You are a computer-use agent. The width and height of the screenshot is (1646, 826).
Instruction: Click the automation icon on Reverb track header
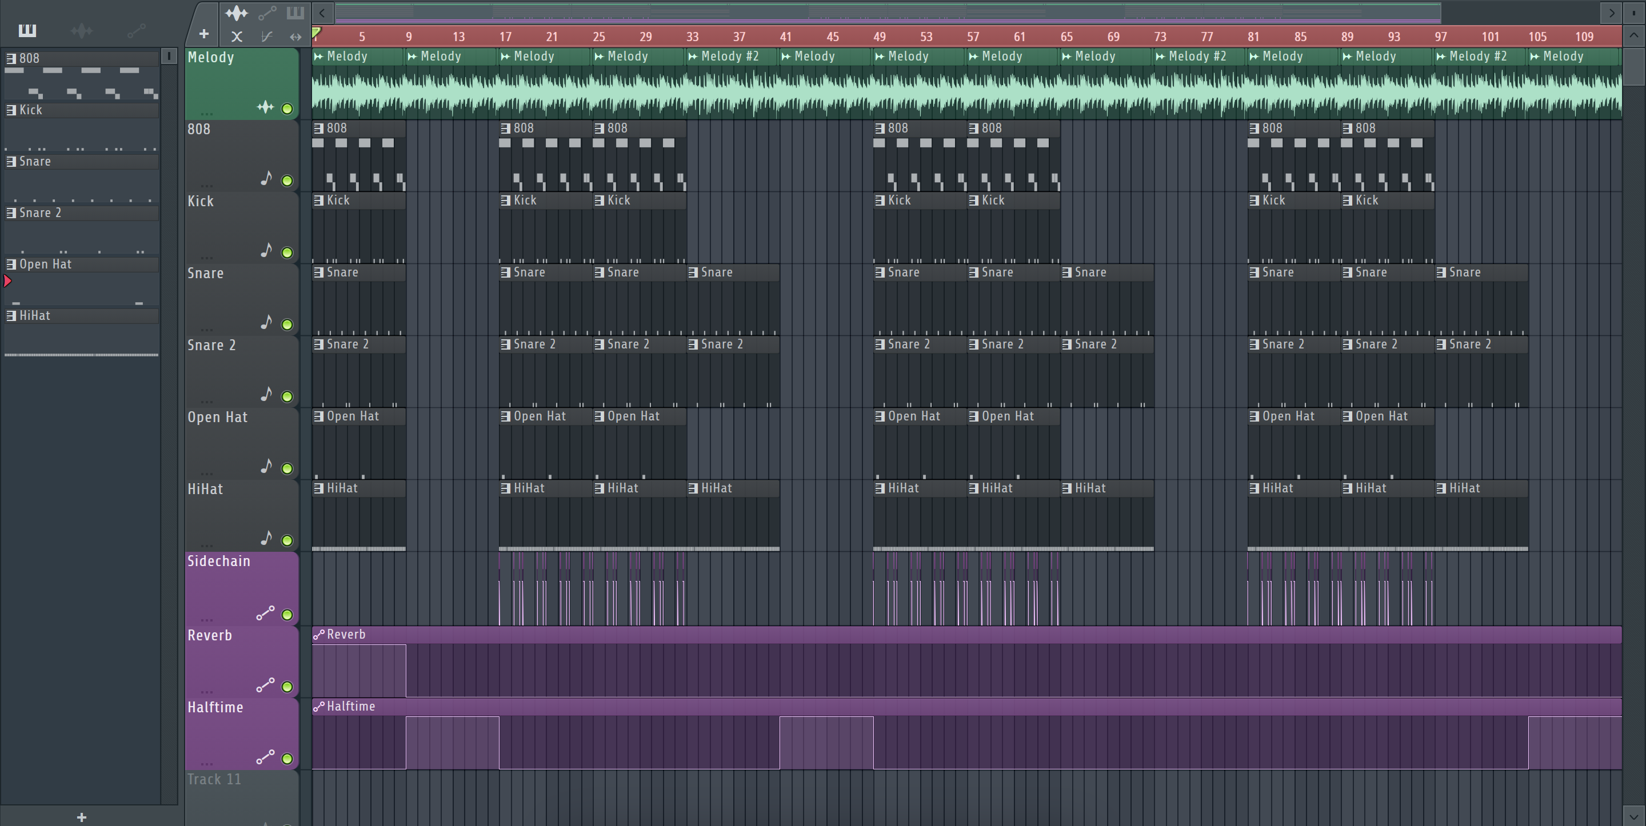pos(265,685)
